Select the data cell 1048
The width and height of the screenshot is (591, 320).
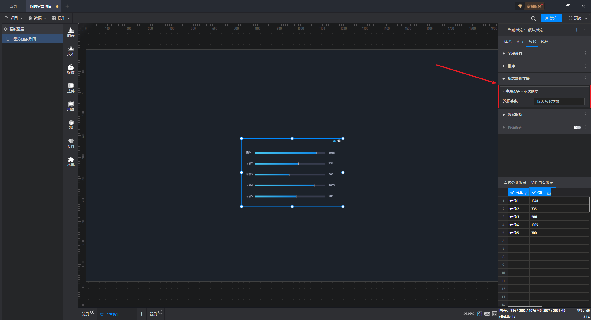tap(540, 201)
